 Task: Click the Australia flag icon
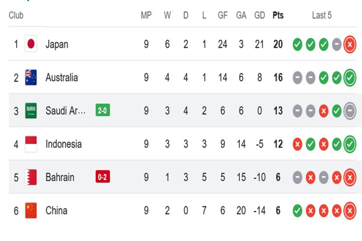point(31,78)
